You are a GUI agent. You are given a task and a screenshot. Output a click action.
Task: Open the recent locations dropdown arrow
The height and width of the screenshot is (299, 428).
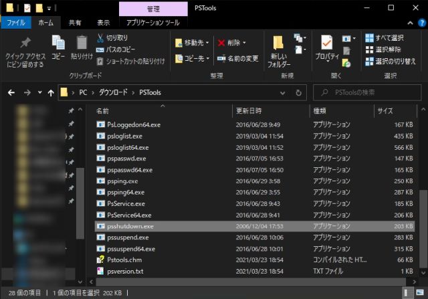point(40,92)
